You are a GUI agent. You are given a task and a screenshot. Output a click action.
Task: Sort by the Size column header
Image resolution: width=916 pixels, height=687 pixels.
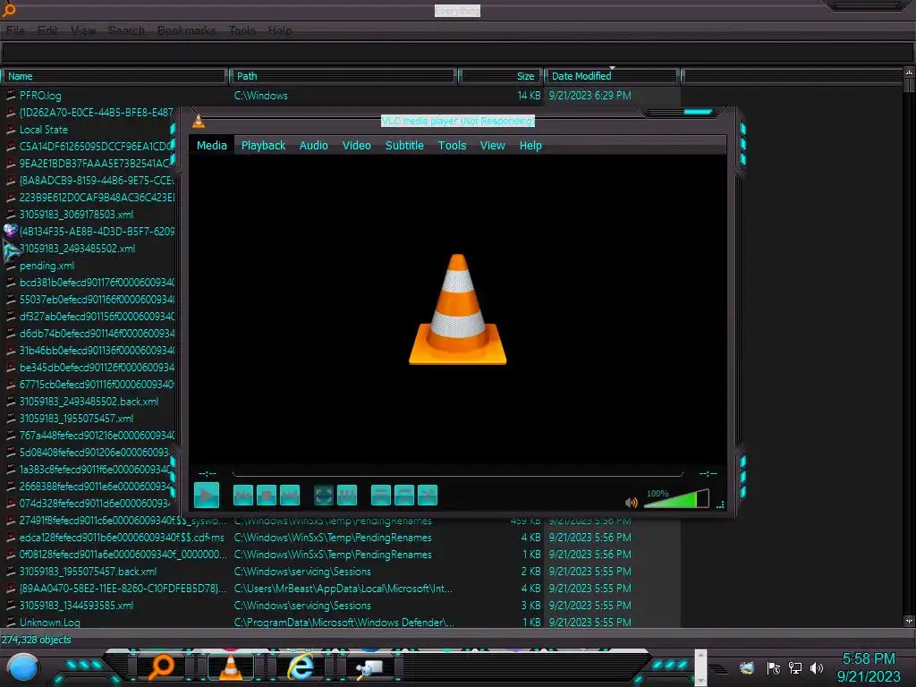point(500,76)
